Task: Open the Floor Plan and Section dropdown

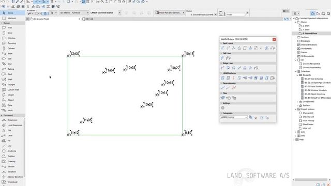Action: (170, 13)
